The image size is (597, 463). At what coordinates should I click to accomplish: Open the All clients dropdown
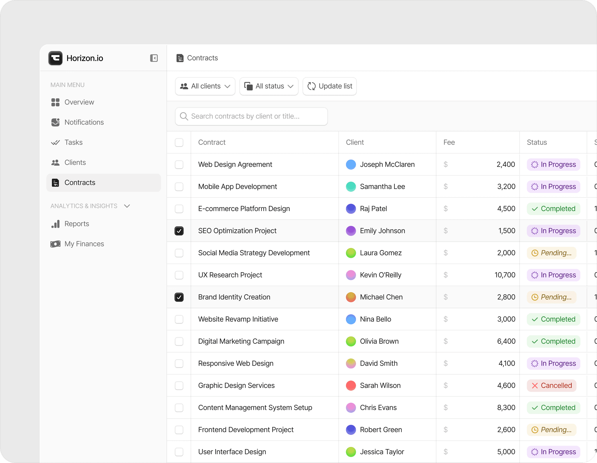(205, 86)
